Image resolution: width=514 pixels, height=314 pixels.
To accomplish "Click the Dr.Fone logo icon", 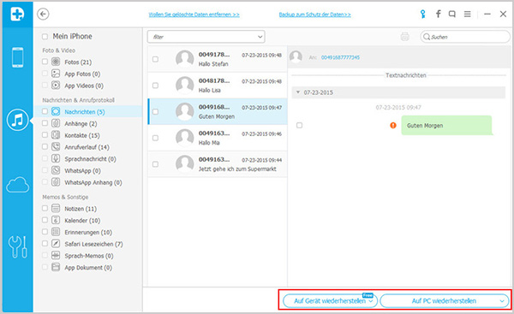I will 17,14.
